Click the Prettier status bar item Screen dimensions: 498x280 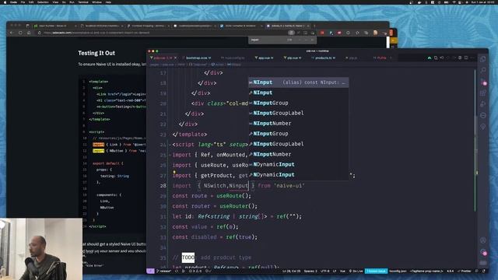(465, 271)
